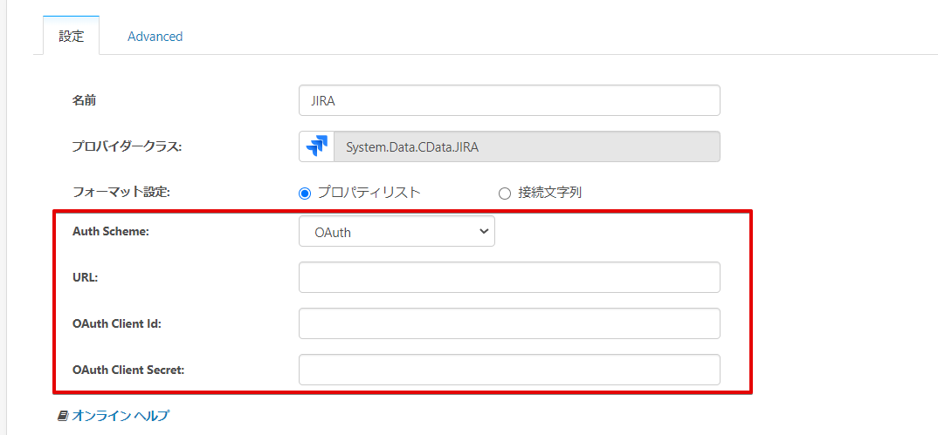
Task: Click the OAuth Client Id label
Action: tap(117, 323)
